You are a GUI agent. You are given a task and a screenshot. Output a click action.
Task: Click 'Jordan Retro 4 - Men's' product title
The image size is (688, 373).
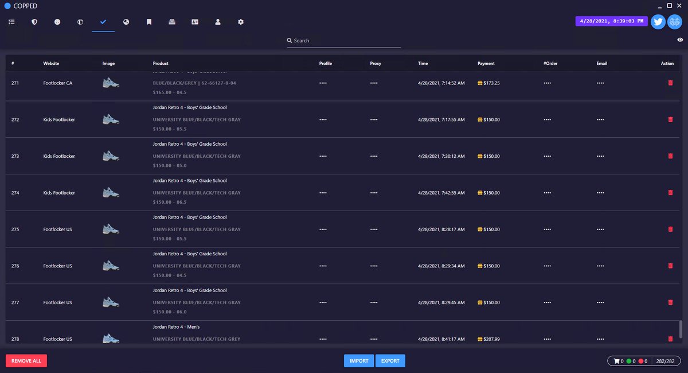click(177, 327)
